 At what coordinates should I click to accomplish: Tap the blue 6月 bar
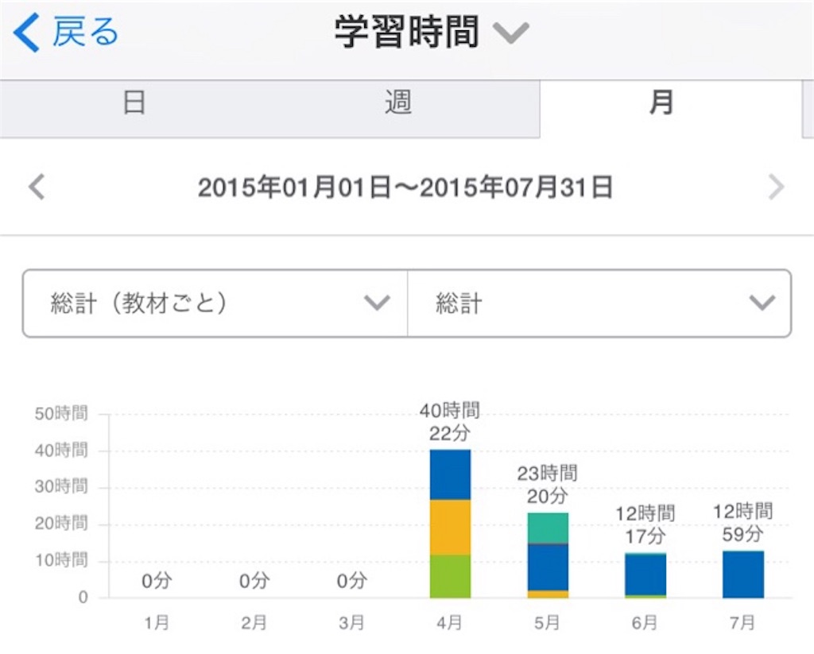[x=645, y=575]
